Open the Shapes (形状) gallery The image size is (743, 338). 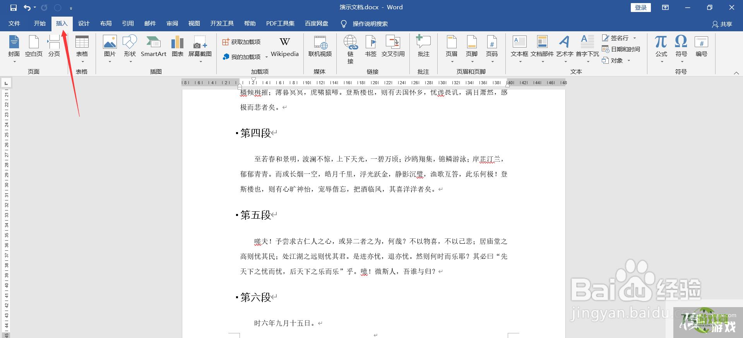pos(130,48)
